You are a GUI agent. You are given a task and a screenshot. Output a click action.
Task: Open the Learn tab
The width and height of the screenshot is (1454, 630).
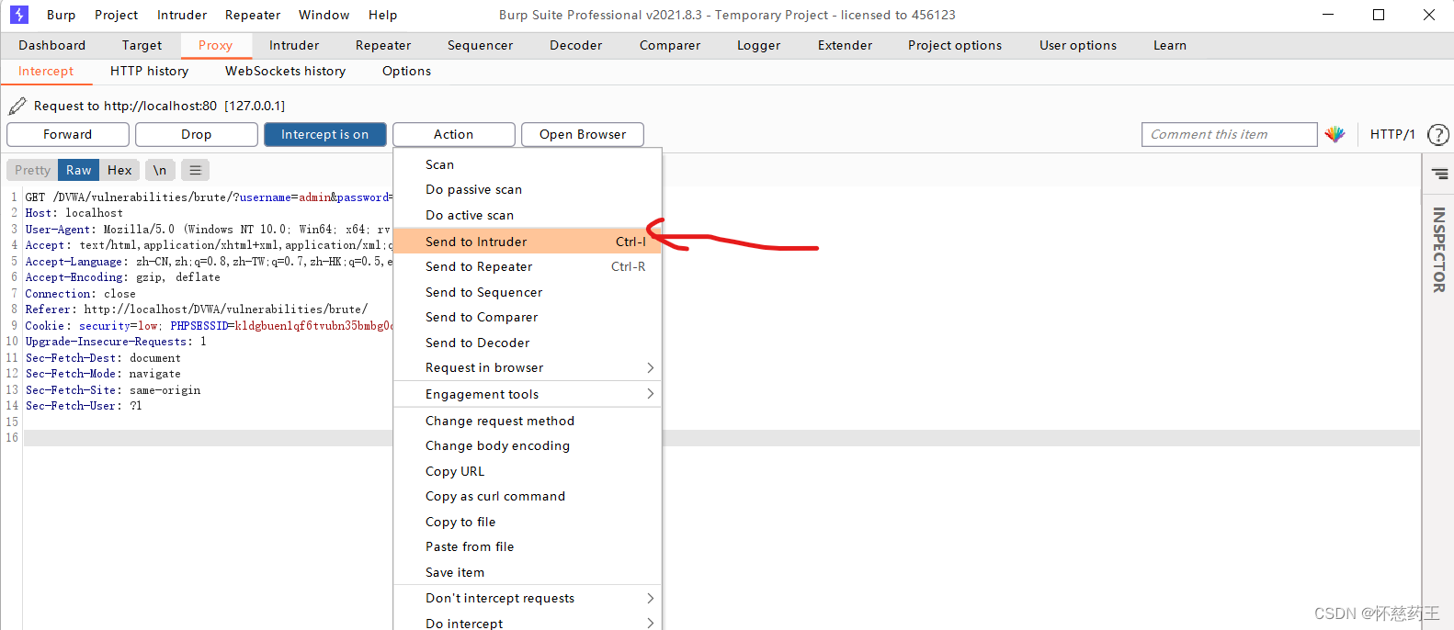coord(1170,45)
